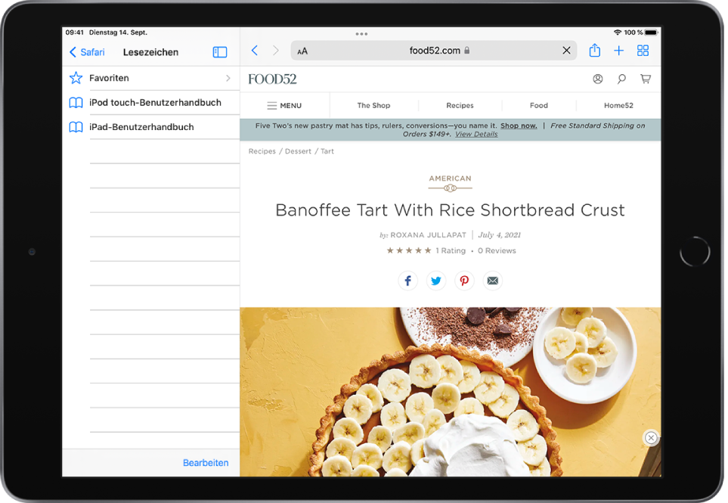Open Food52 account profile icon

tap(597, 79)
